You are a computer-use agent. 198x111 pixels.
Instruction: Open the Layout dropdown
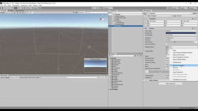coord(193,8)
